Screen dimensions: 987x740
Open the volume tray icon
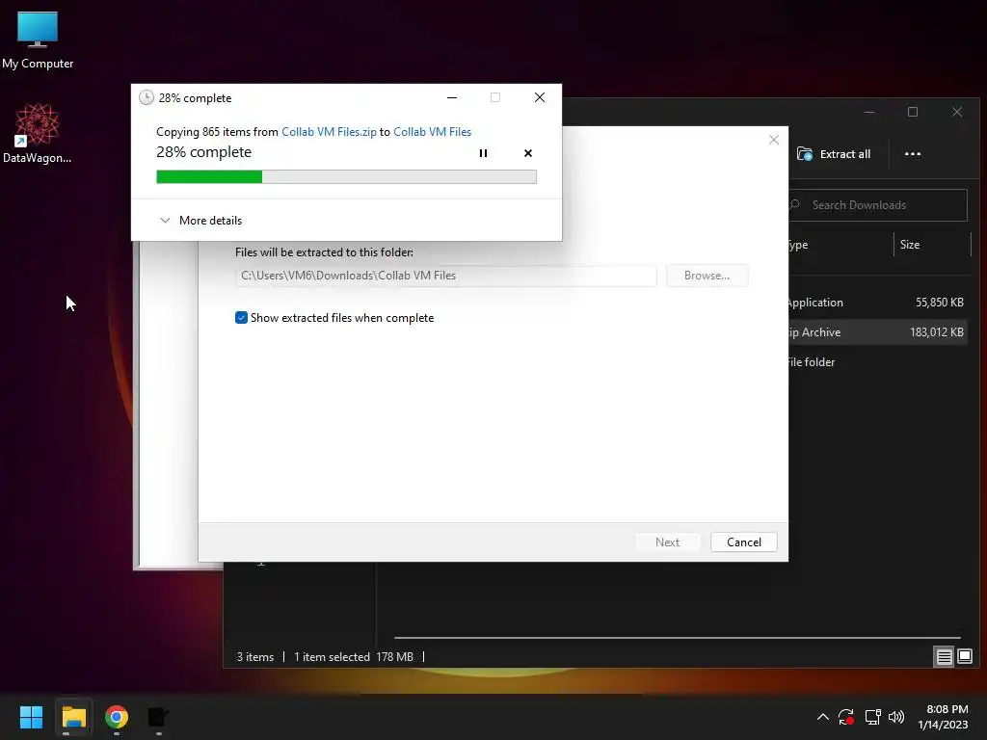click(896, 717)
